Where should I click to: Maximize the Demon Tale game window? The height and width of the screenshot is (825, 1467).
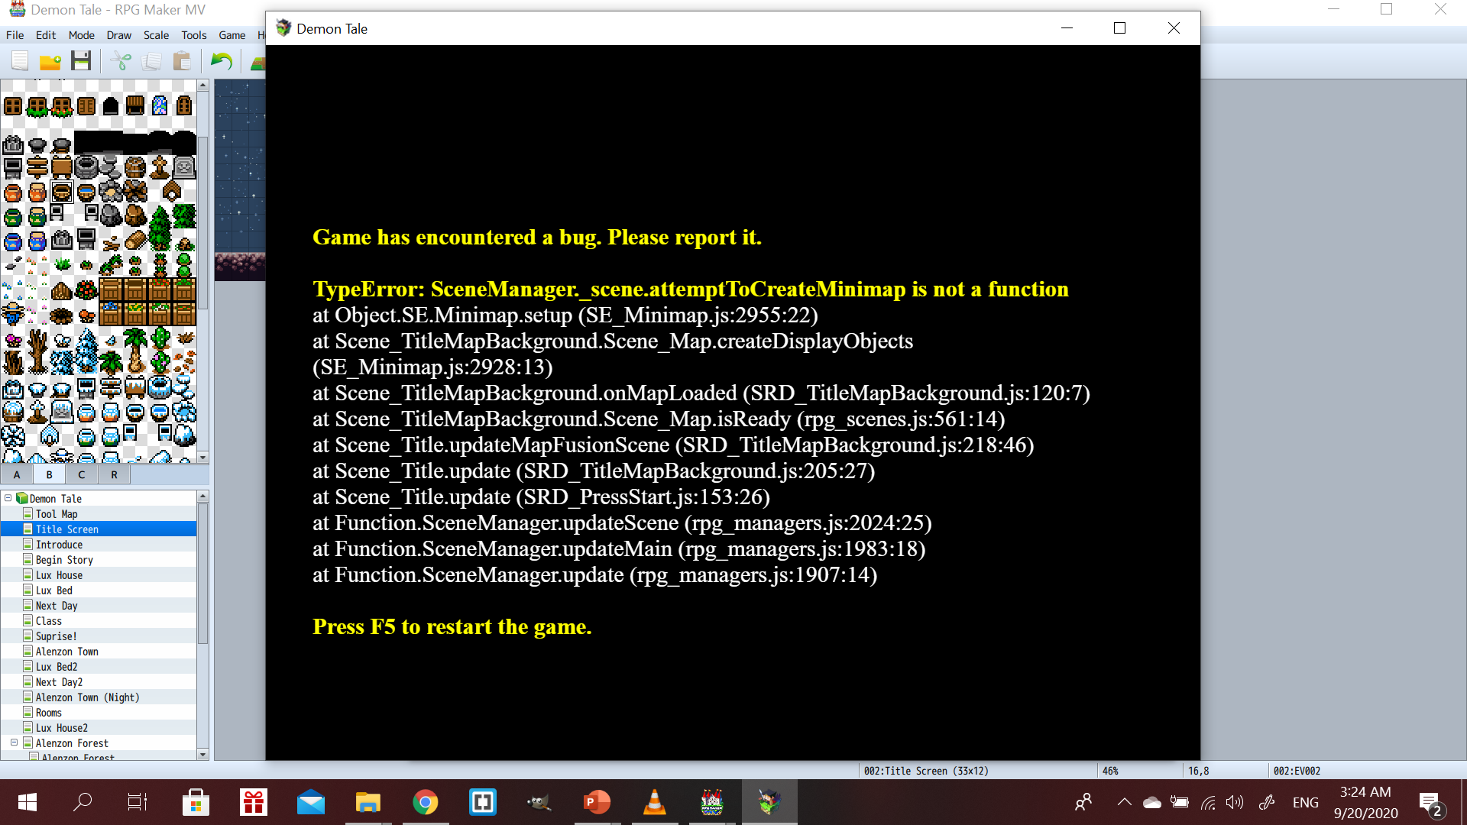click(1120, 28)
